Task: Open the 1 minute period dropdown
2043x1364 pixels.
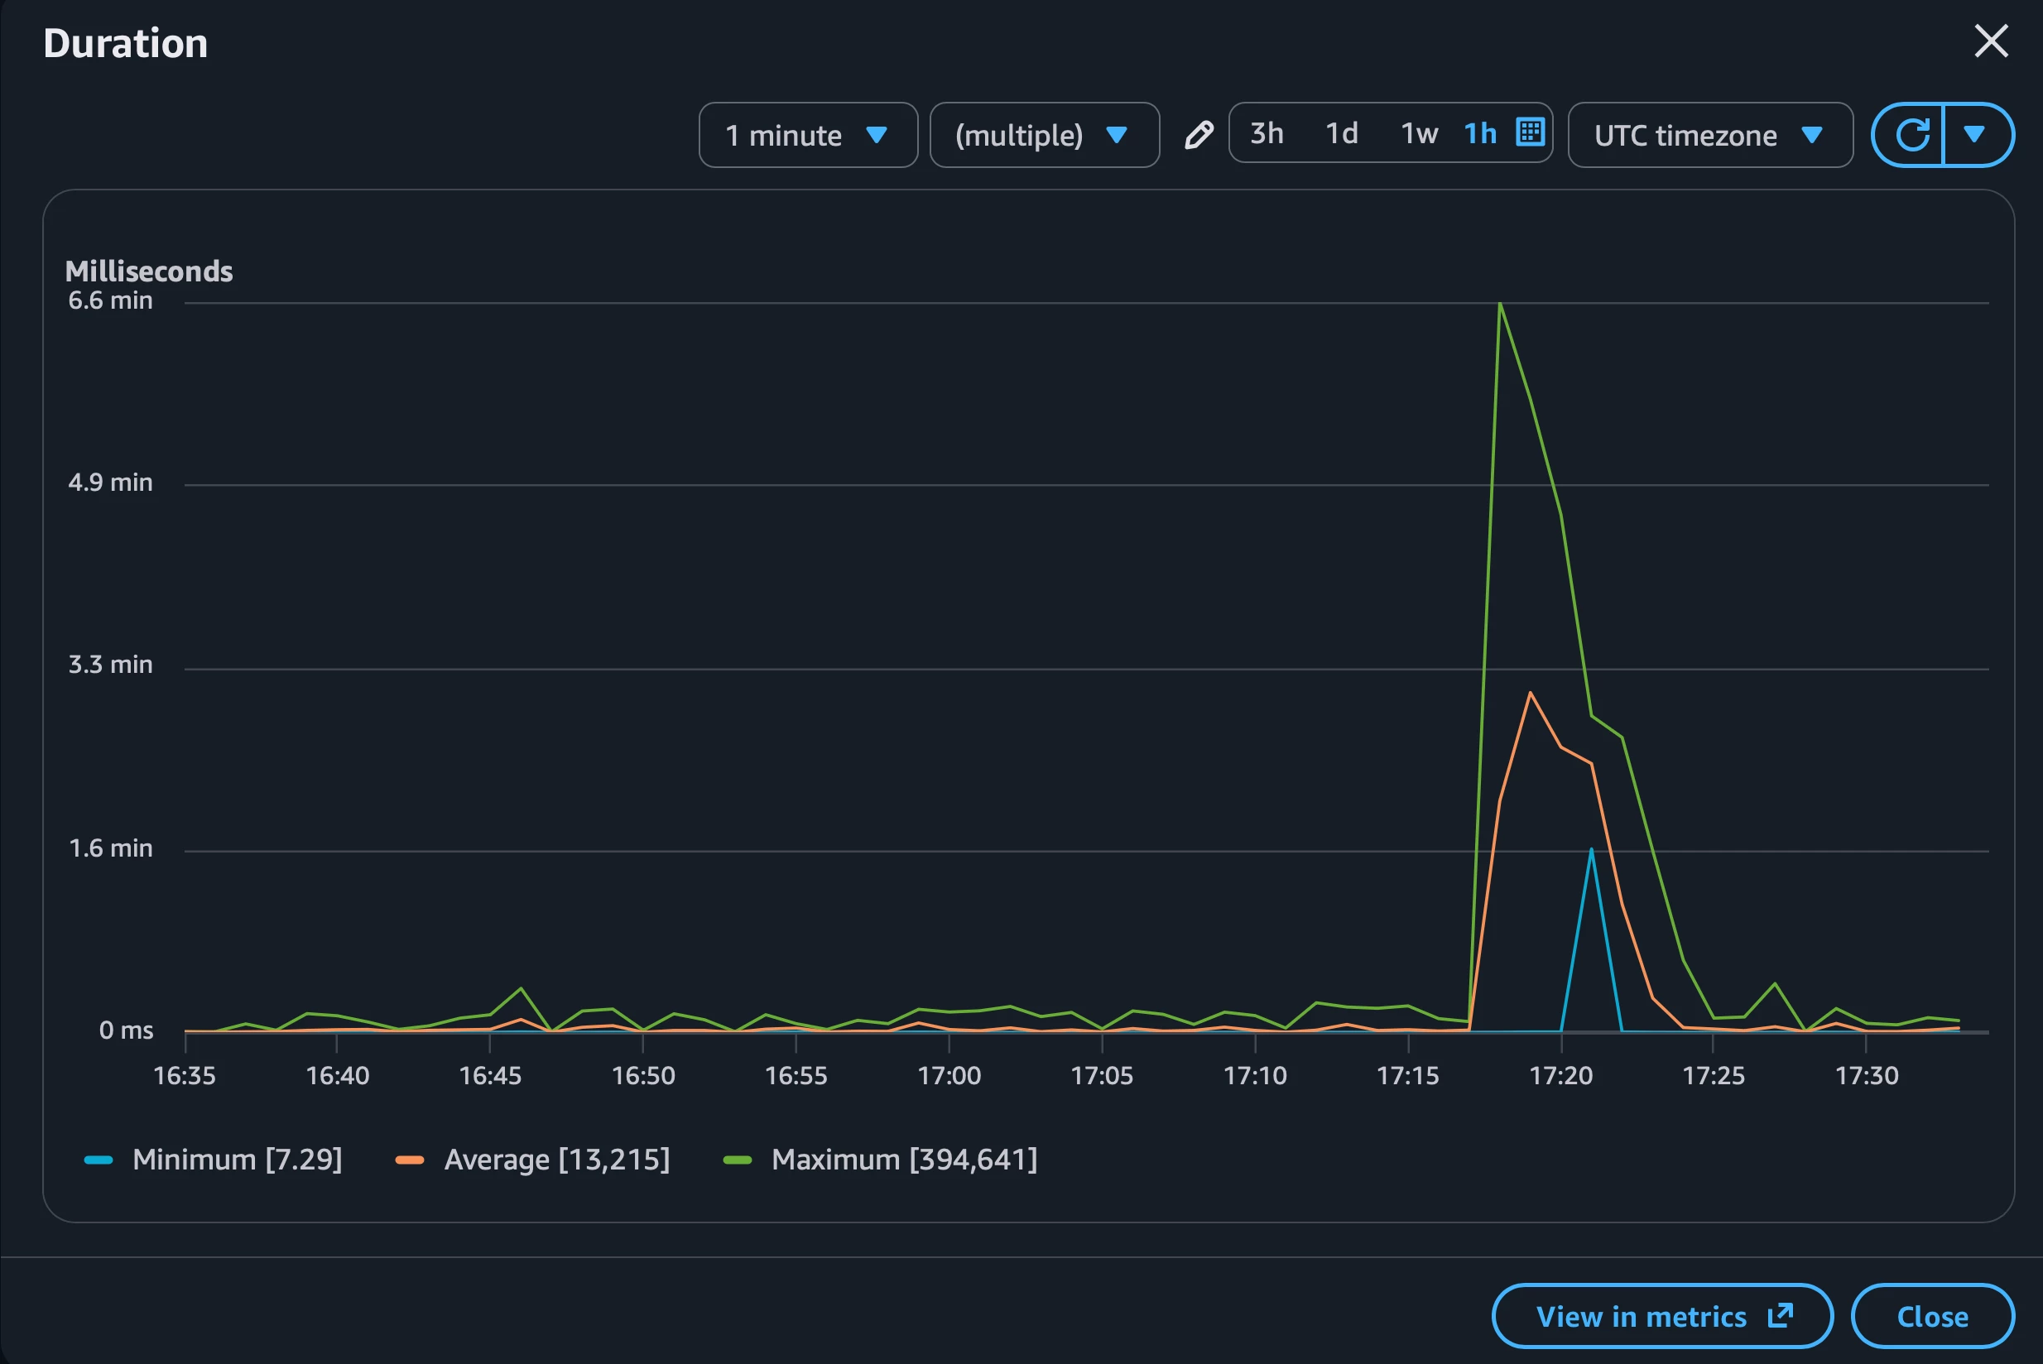Action: tap(807, 135)
